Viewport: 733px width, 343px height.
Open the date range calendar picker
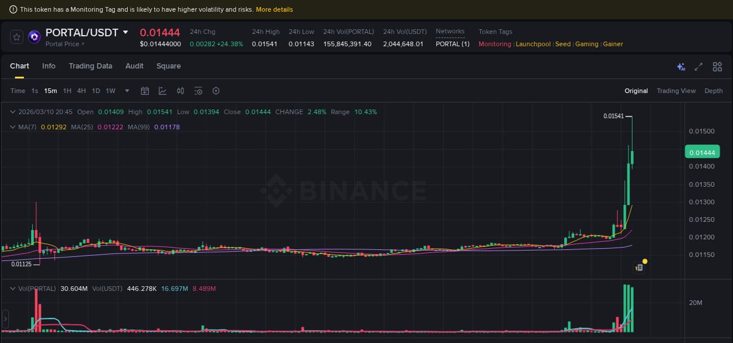coord(145,91)
